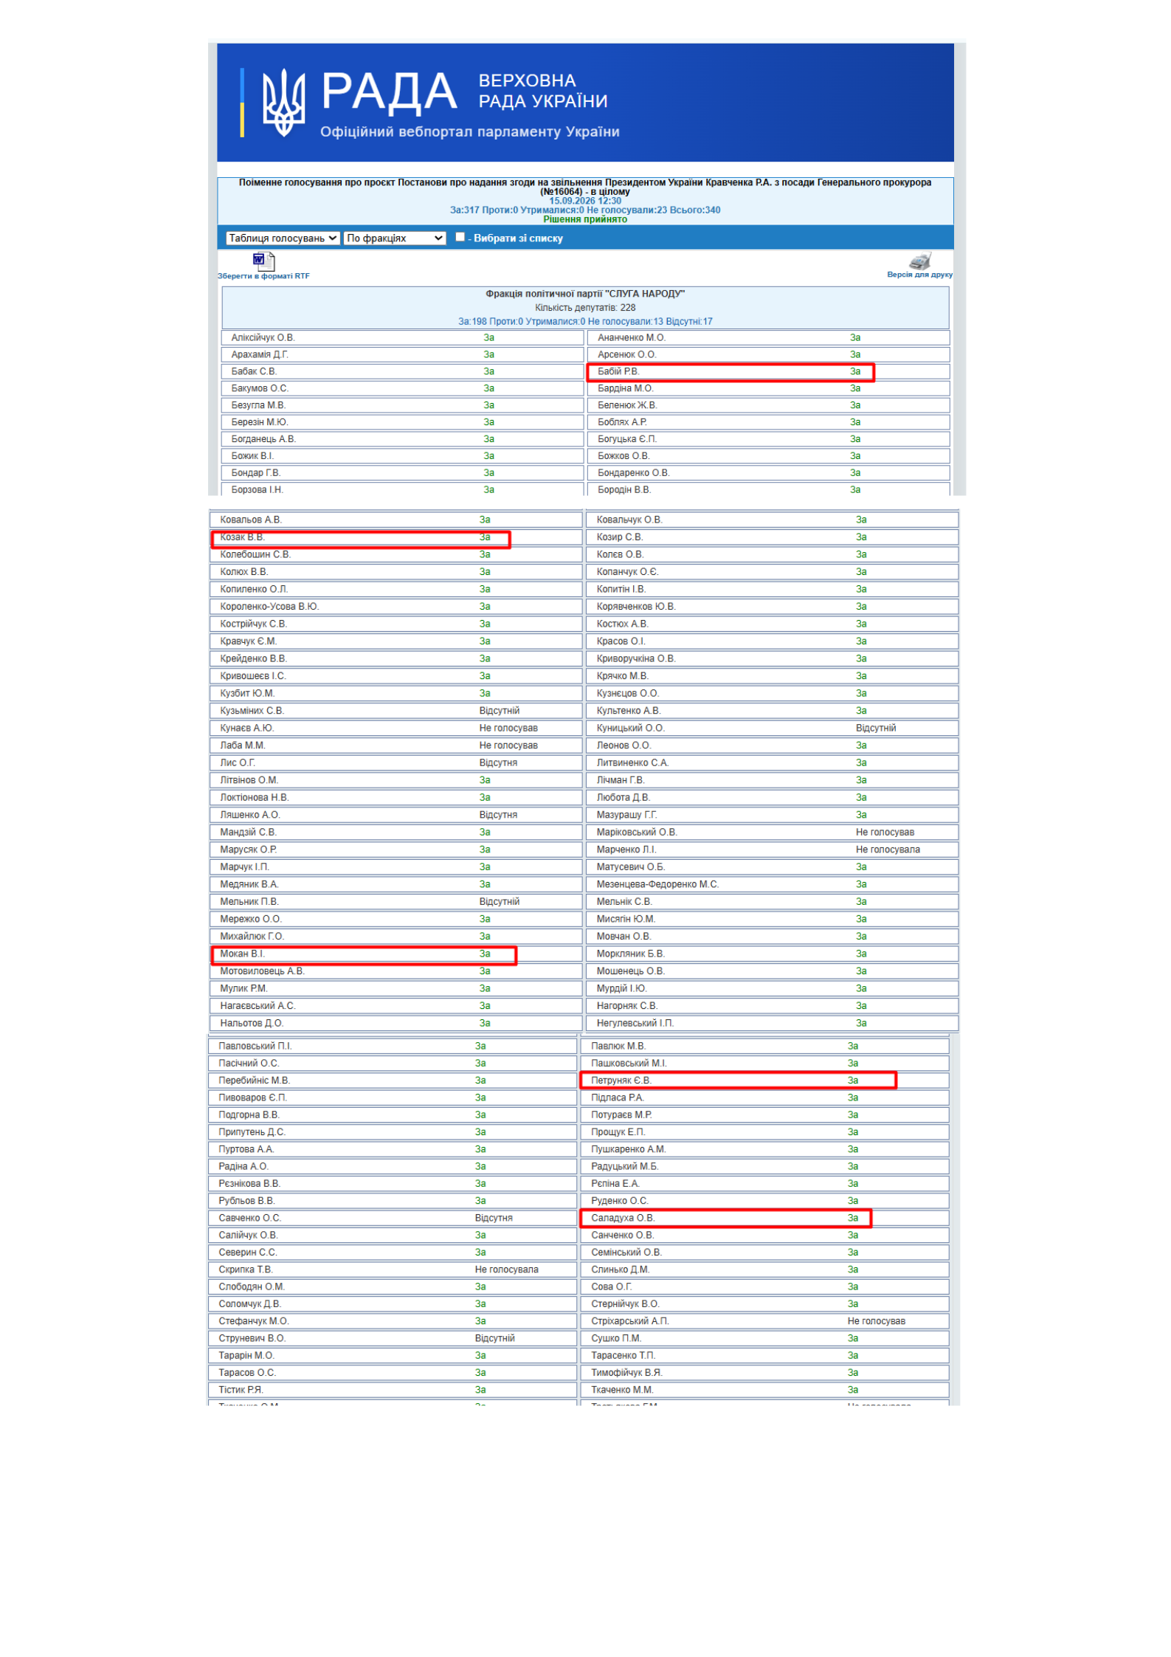
Task: Select deputy name 'Арахамія Д.Г.'
Action: pyautogui.click(x=260, y=355)
